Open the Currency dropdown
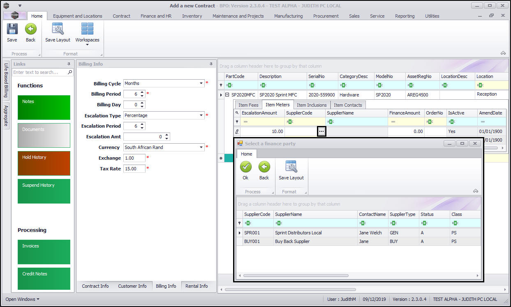The width and height of the screenshot is (511, 307). (201, 148)
